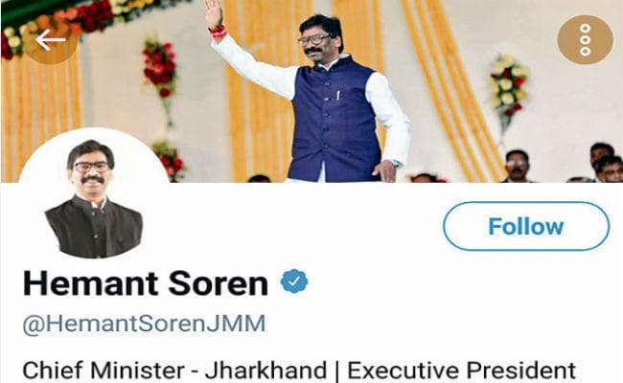Click the Jharkhand word in the bio
This screenshot has height=383, width=623.
coord(265,370)
